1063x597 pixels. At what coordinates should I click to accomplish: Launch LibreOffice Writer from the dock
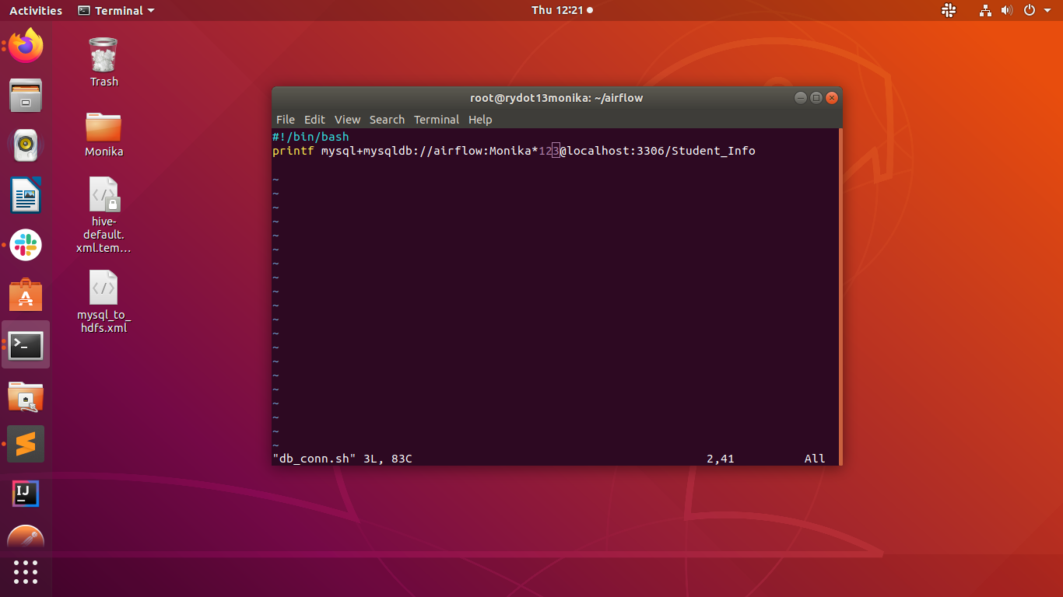coord(26,195)
